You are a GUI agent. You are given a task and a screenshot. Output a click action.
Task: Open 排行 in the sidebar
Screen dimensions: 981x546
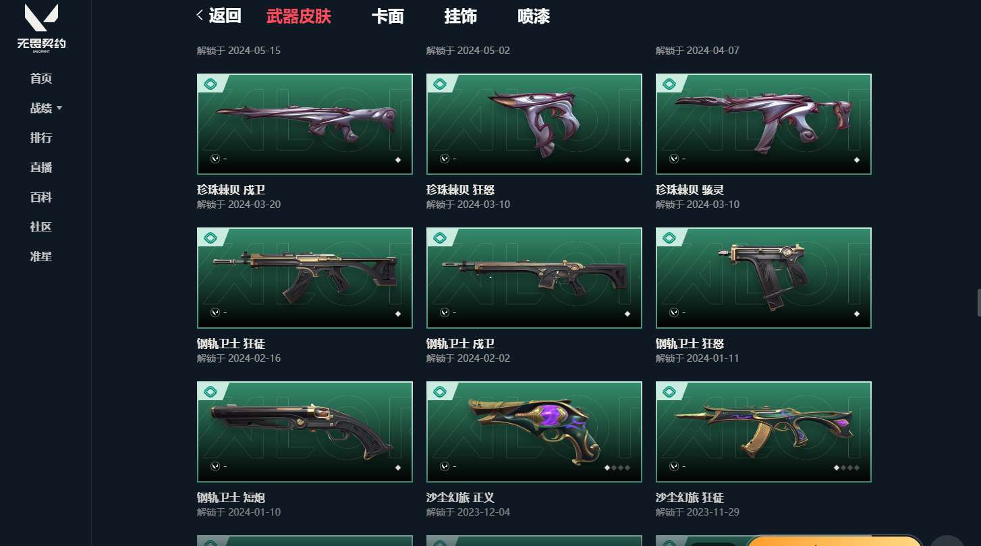coord(41,138)
